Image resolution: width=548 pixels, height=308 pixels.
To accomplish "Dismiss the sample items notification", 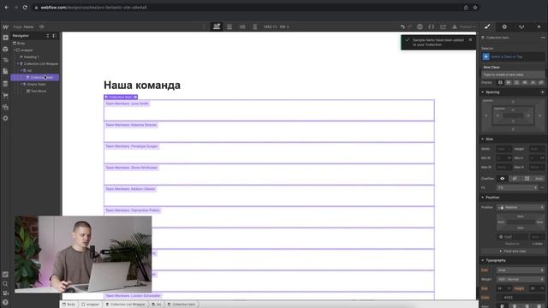I will click(470, 40).
